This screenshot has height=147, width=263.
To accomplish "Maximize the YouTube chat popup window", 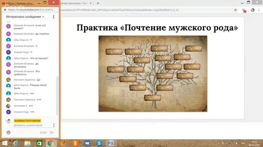I will point(45,2).
